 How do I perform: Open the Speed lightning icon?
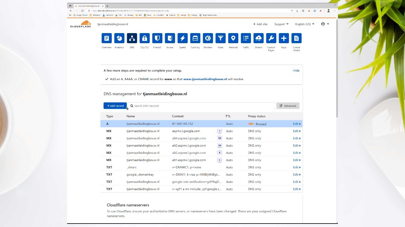coord(183,38)
